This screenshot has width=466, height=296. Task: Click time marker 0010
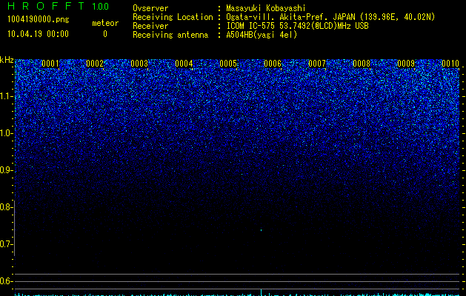coord(450,64)
